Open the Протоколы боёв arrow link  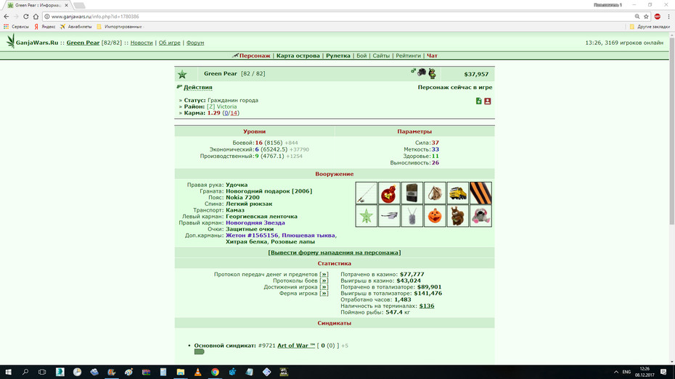coord(324,280)
